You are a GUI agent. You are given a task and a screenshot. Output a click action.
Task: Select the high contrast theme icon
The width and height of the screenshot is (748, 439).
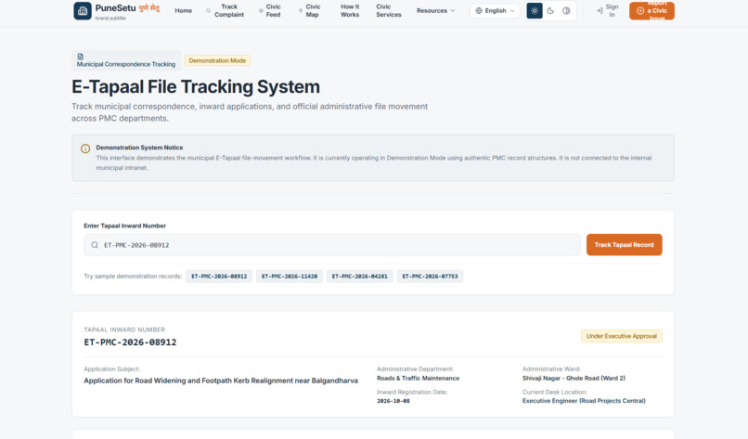pyautogui.click(x=566, y=10)
